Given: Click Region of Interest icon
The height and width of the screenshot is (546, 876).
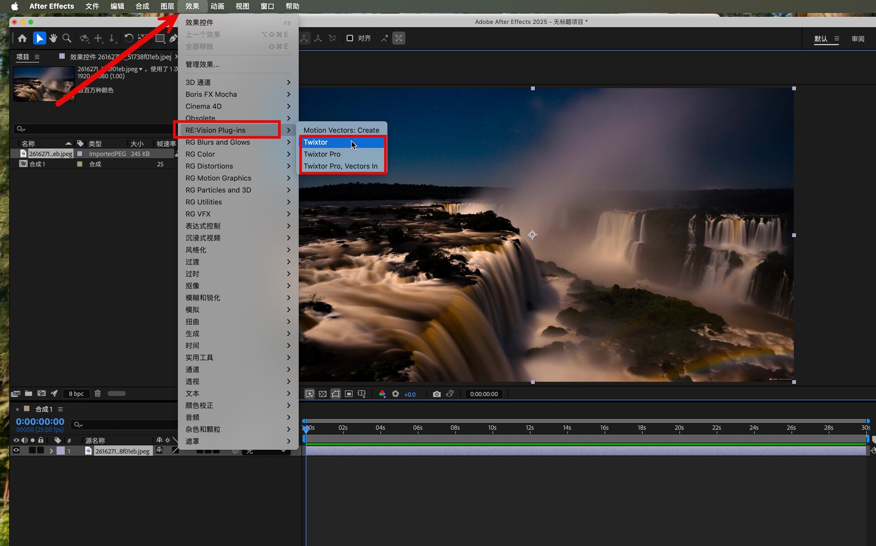Looking at the screenshot, I should 349,394.
